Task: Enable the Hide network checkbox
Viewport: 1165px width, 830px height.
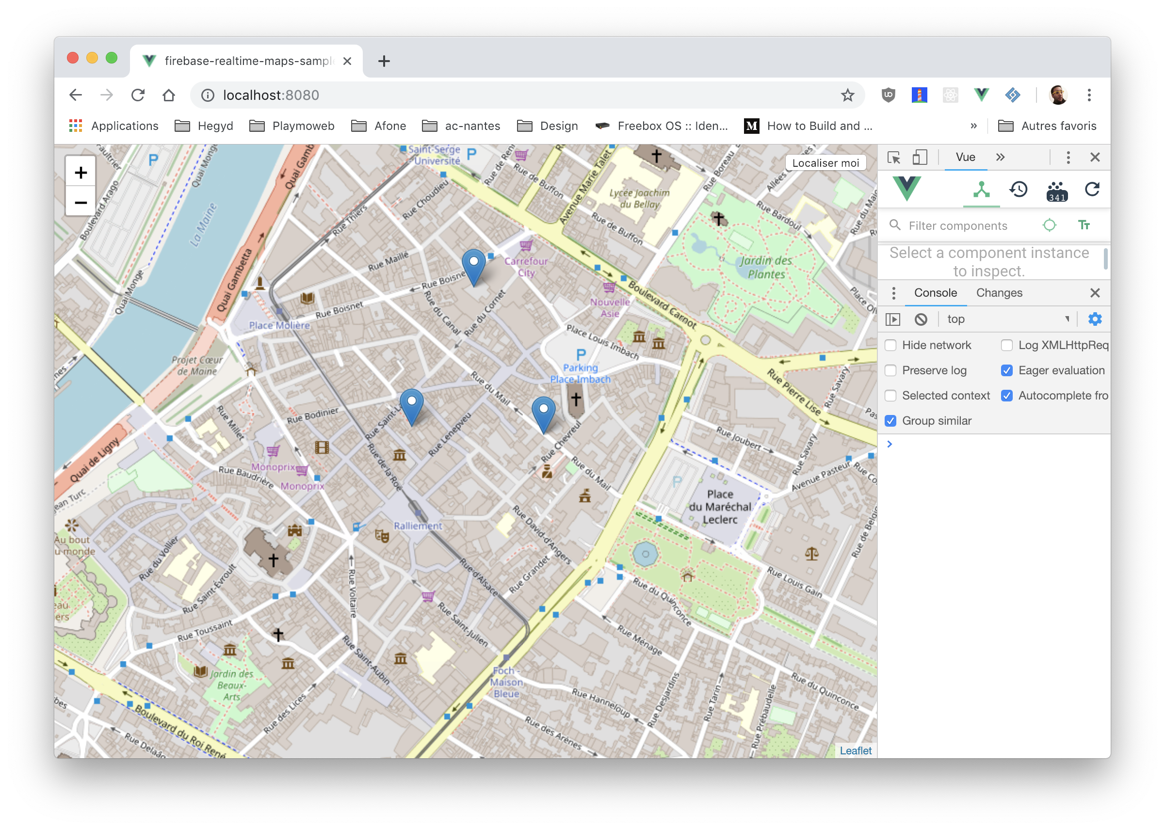Action: [x=890, y=346]
